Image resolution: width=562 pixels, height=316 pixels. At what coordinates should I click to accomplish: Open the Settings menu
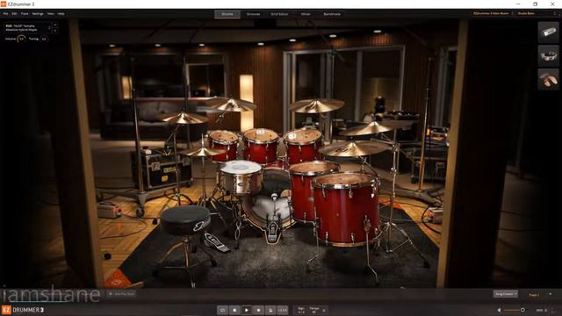[38, 14]
